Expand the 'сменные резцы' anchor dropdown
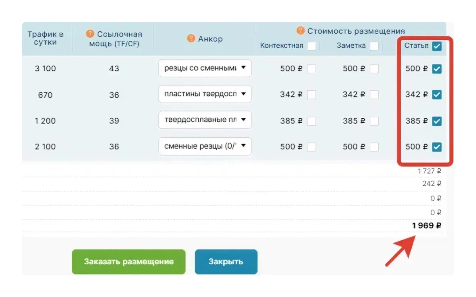The height and width of the screenshot is (297, 476). 205,146
